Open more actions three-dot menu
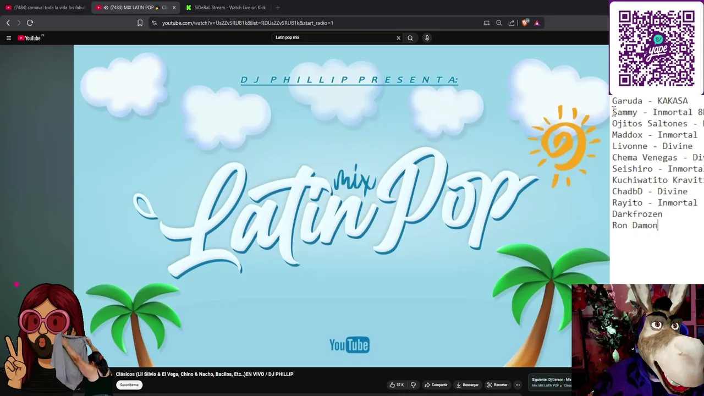The width and height of the screenshot is (704, 396). (518, 385)
